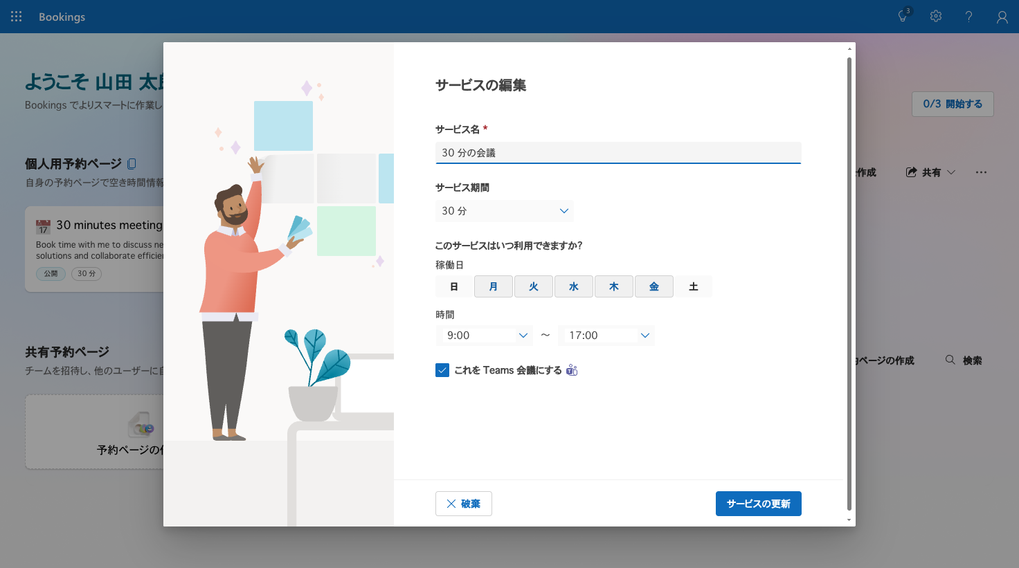Toggle Thursday 木 working day
The width and height of the screenshot is (1019, 568).
pos(614,286)
